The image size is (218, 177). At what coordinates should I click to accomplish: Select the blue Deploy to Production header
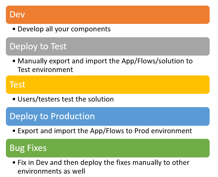tap(107, 116)
